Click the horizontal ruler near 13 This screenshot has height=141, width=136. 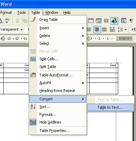(x=9, y=39)
